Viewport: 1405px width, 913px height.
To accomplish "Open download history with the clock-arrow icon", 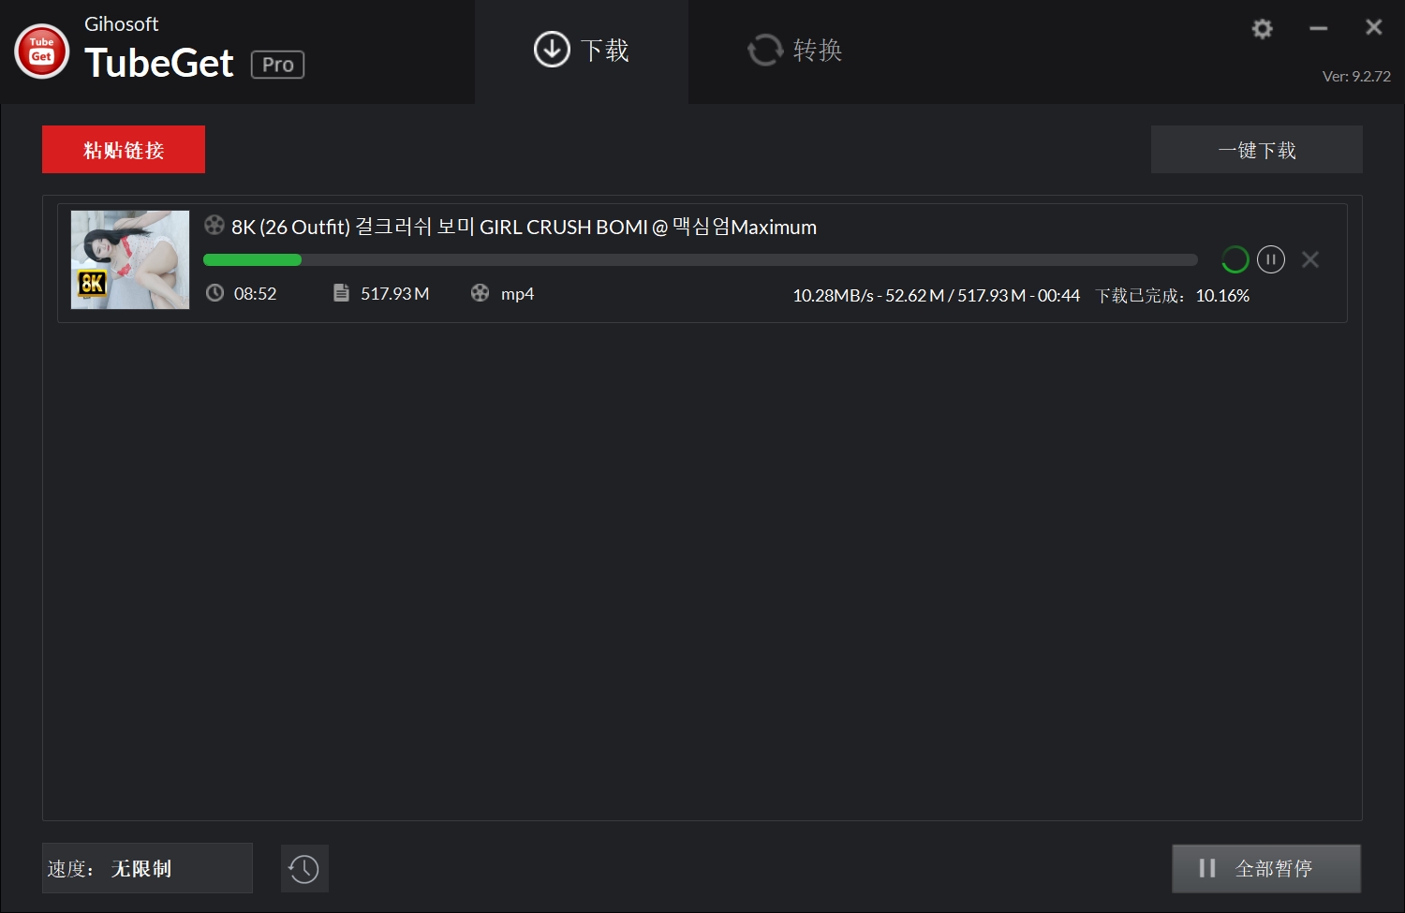I will [x=304, y=868].
